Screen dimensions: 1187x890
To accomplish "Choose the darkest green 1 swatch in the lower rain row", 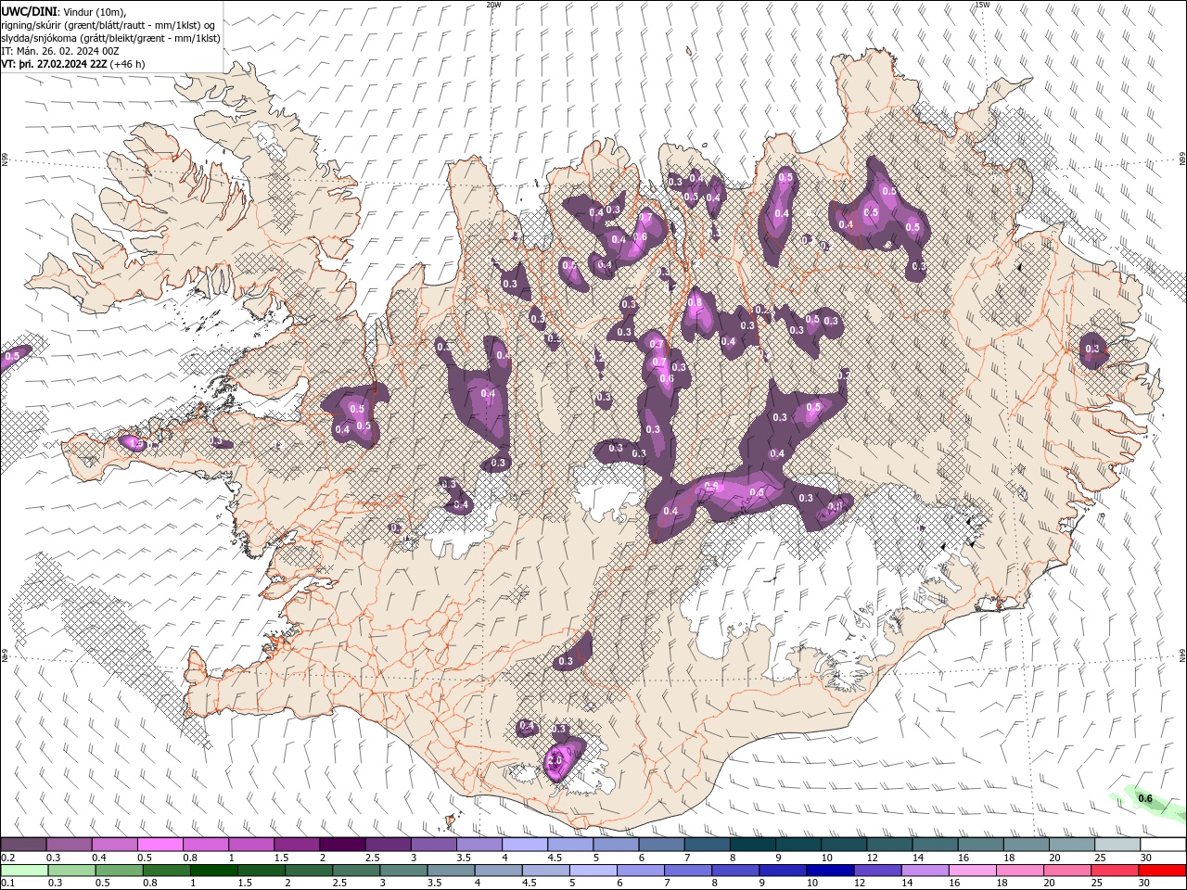I will [214, 870].
